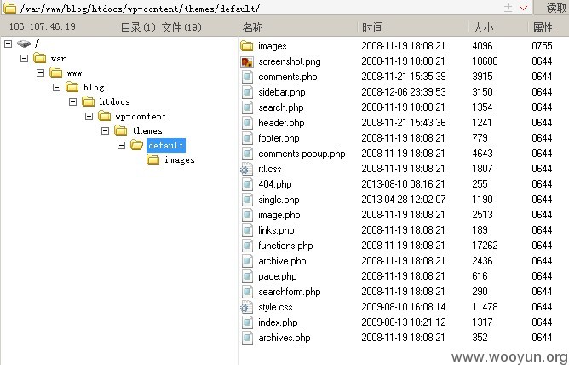Click the 17262 size value

[485, 246]
